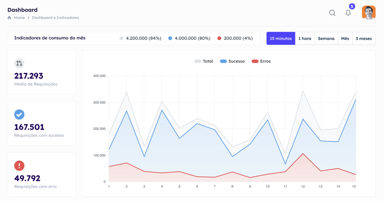This screenshot has width=384, height=201.
Task: Switch to the Mês range
Action: pyautogui.click(x=345, y=38)
